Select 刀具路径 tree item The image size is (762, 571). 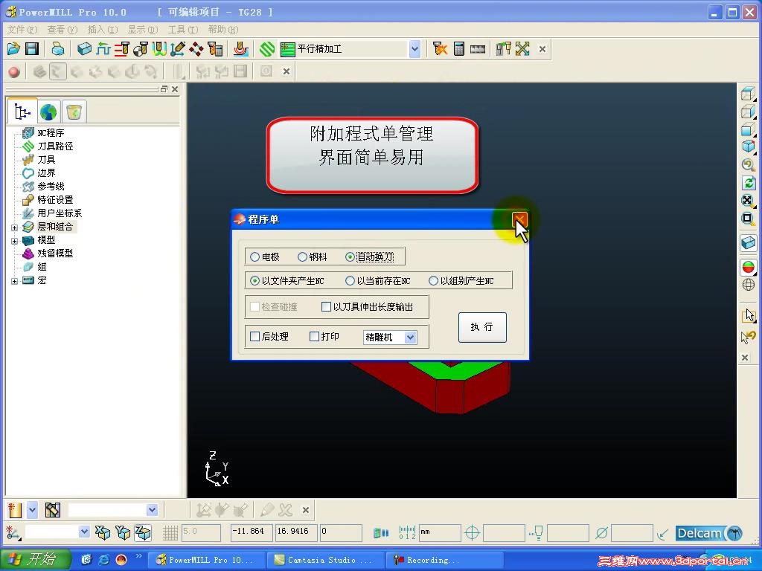[55, 146]
